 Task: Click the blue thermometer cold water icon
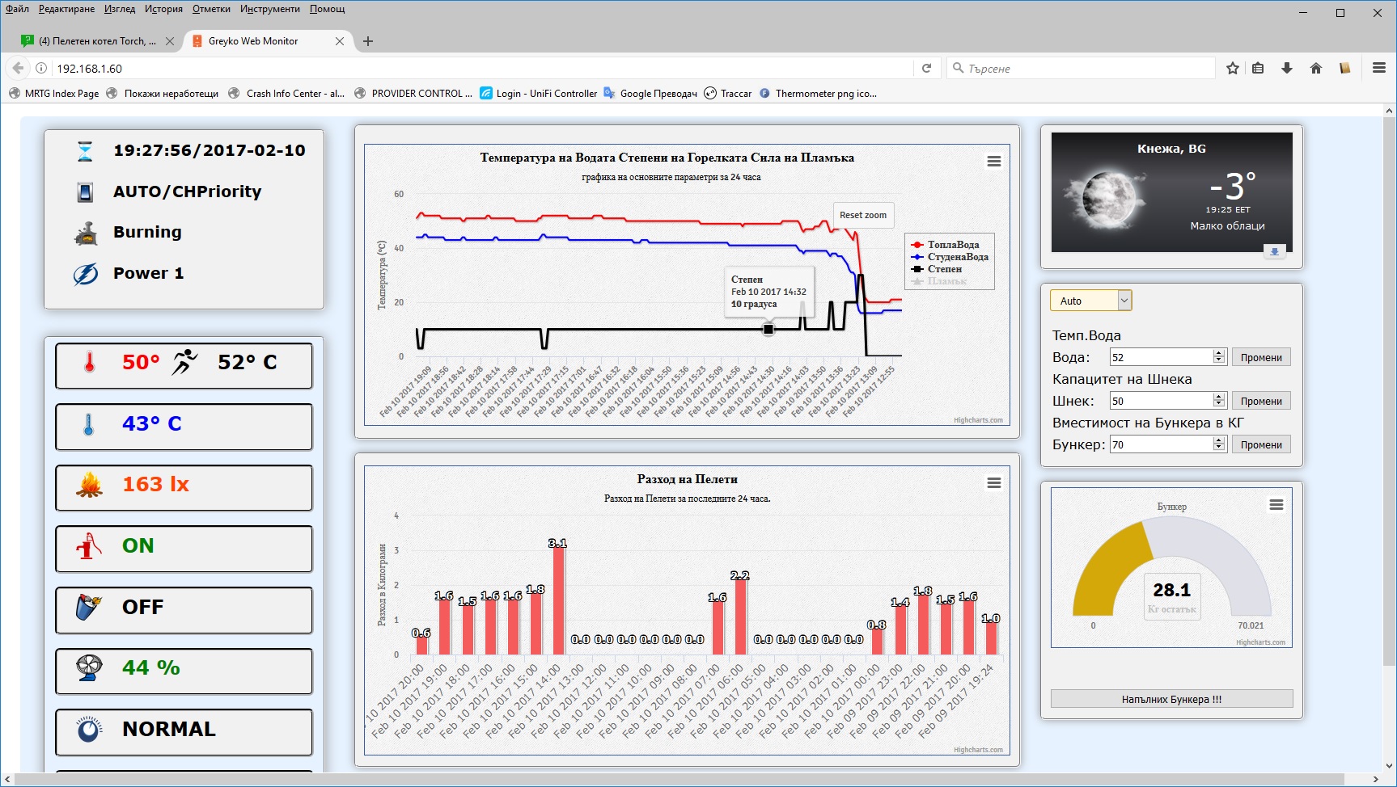89,424
